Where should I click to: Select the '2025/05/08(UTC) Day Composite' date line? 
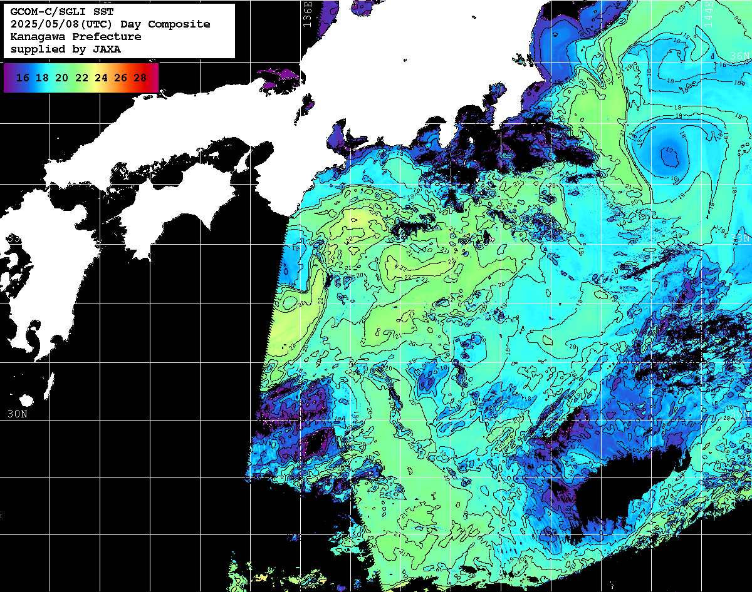(x=110, y=24)
